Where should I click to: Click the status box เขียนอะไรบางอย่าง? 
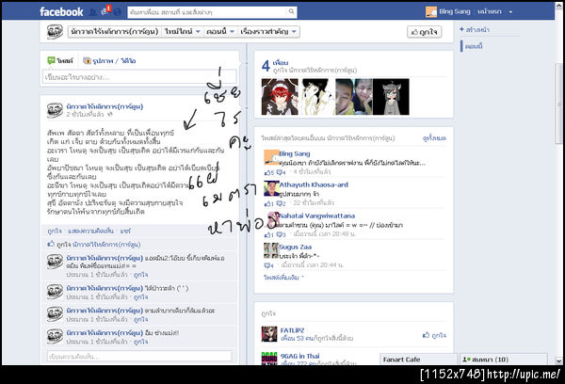(139, 77)
